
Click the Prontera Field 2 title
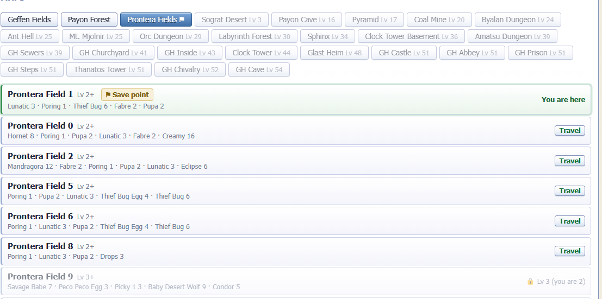40,156
